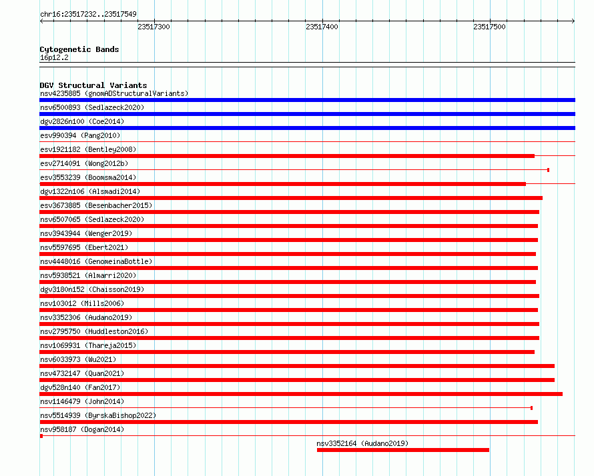Open variant nsv4448016 (GenomeinaBottle)
The width and height of the screenshot is (594, 476).
pyautogui.click(x=96, y=261)
